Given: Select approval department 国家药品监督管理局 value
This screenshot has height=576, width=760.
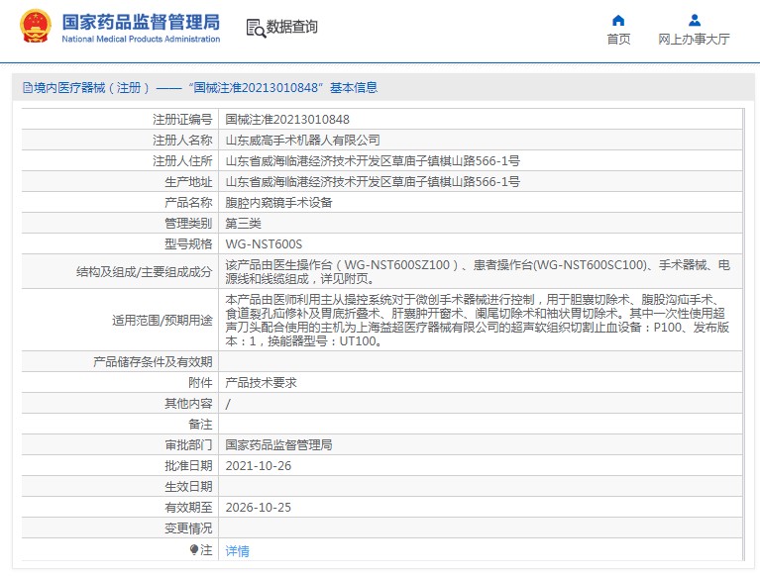Looking at the screenshot, I should click(x=278, y=444).
